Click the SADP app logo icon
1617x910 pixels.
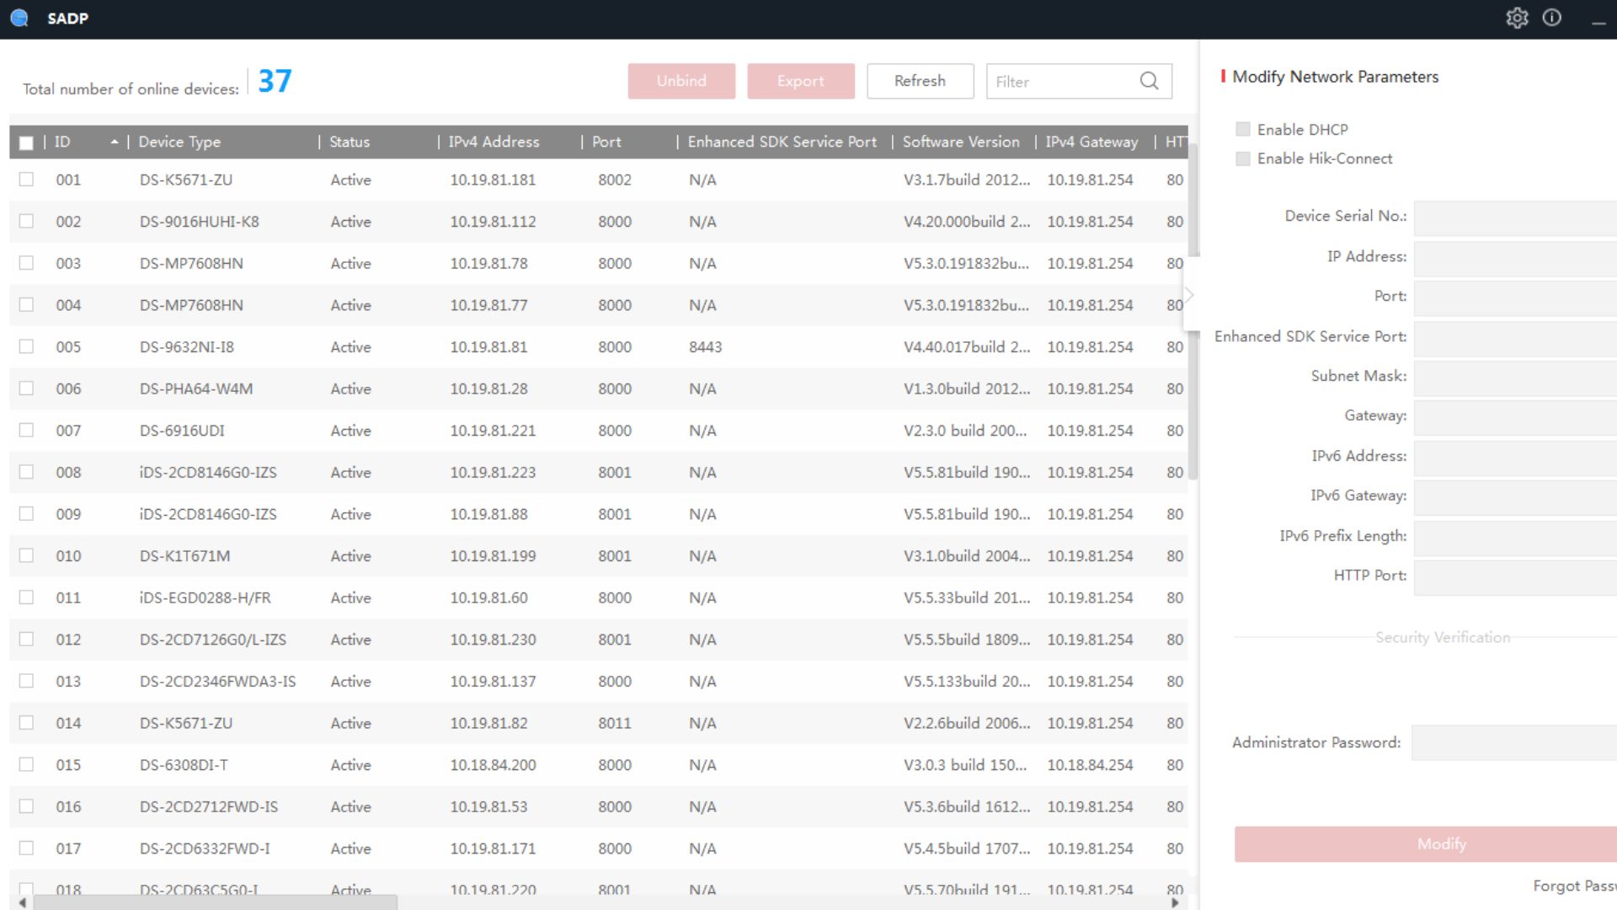[x=19, y=18]
